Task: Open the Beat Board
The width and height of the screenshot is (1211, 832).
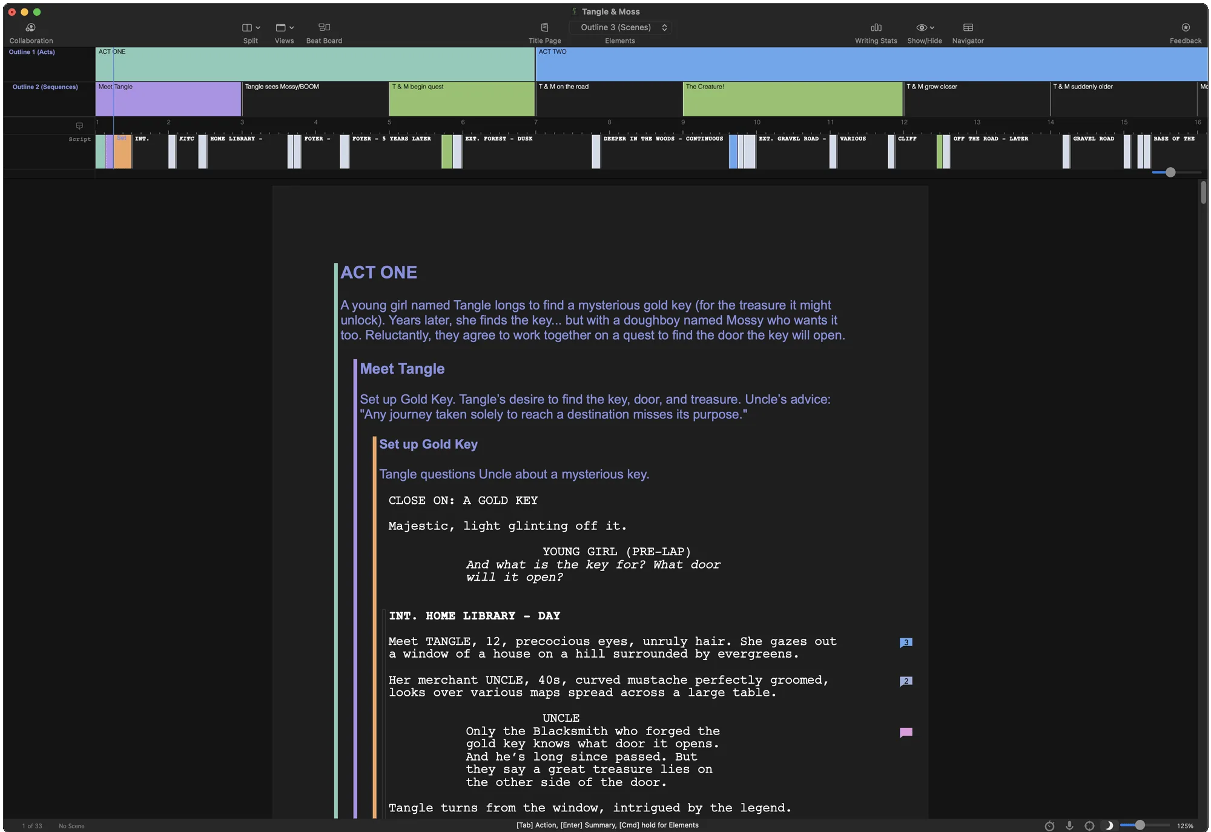Action: 324,33
